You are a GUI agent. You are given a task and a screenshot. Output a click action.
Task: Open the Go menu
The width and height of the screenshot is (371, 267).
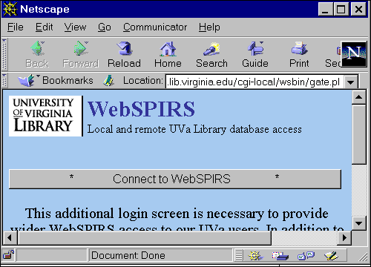[x=105, y=27]
